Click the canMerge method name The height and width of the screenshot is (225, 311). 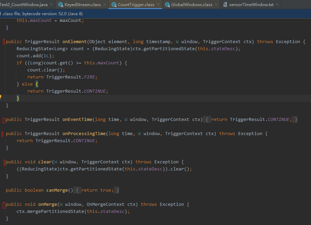coord(57,190)
